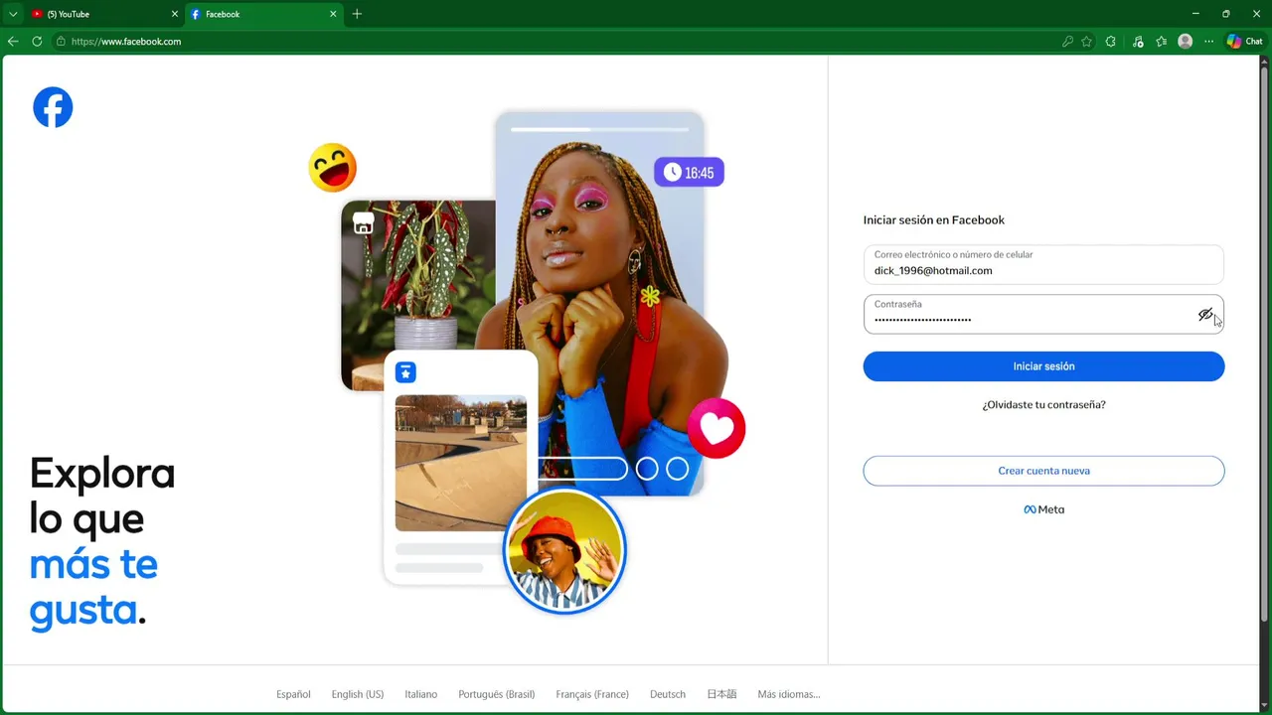Click the email or phone number field

pyautogui.click(x=1043, y=264)
